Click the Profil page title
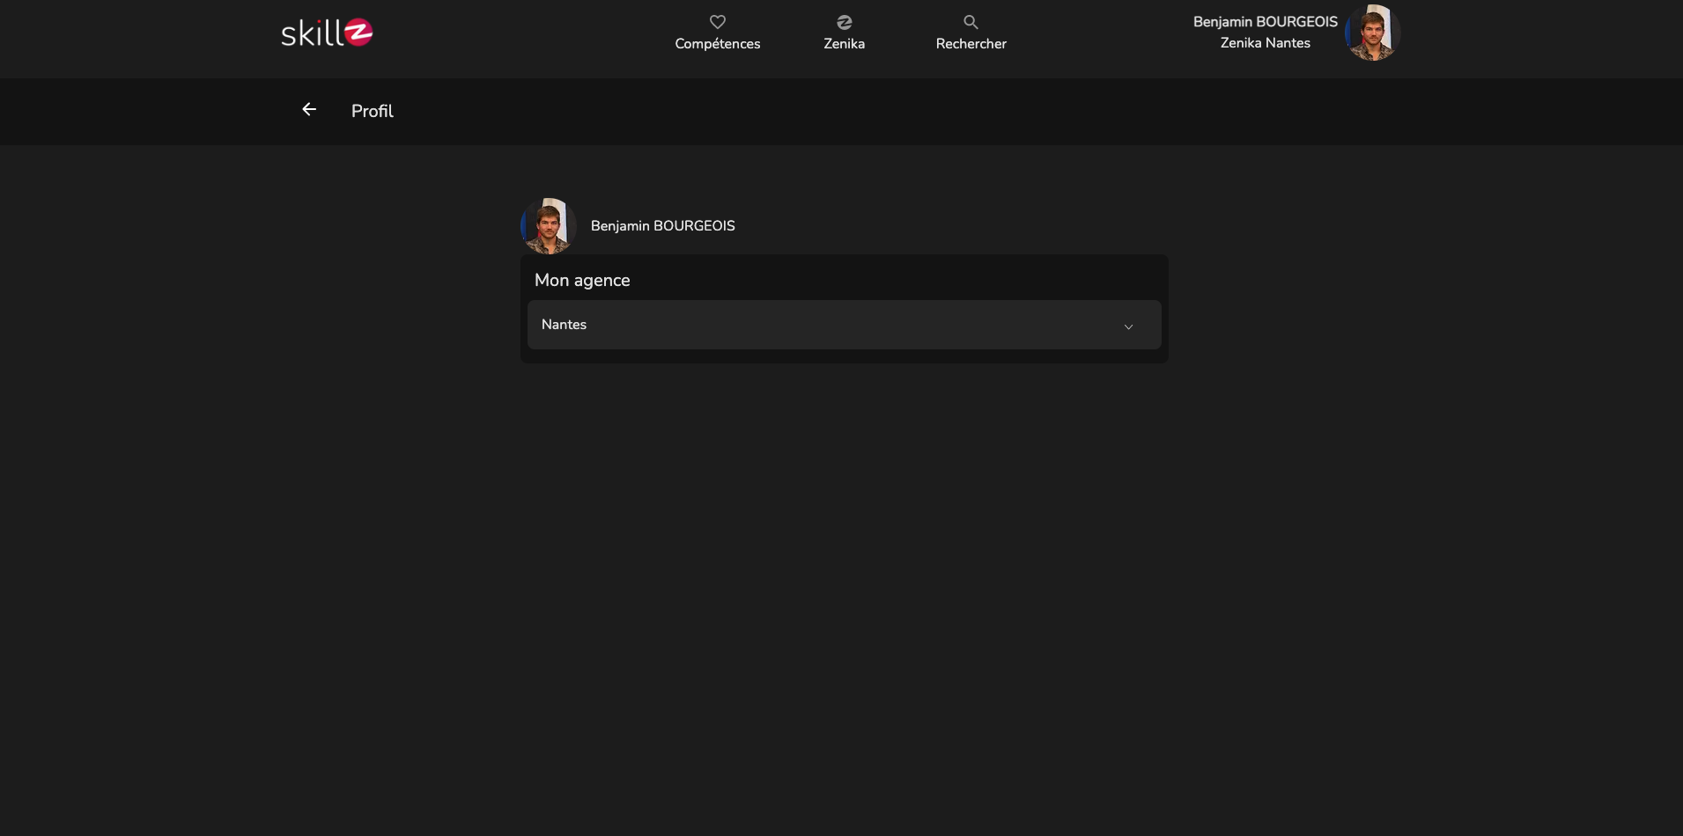 coord(372,111)
